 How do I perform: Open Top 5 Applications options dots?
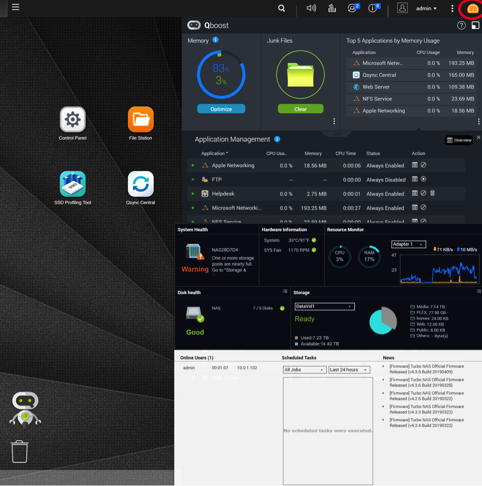coord(479,122)
